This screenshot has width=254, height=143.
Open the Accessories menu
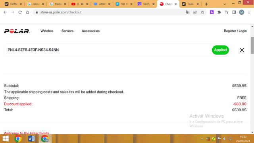point(90,31)
